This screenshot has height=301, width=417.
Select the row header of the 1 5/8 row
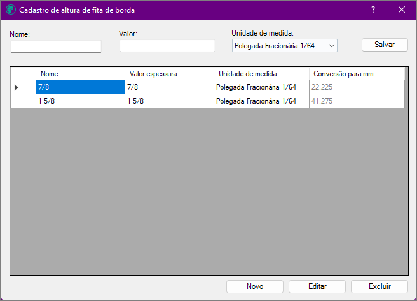click(x=23, y=101)
